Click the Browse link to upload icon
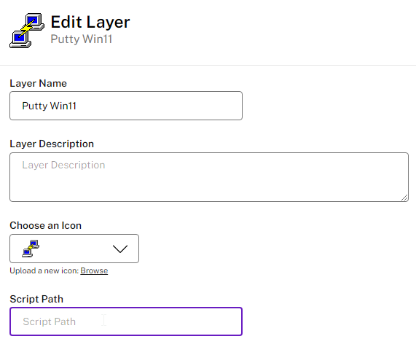The height and width of the screenshot is (355, 416). point(94,270)
